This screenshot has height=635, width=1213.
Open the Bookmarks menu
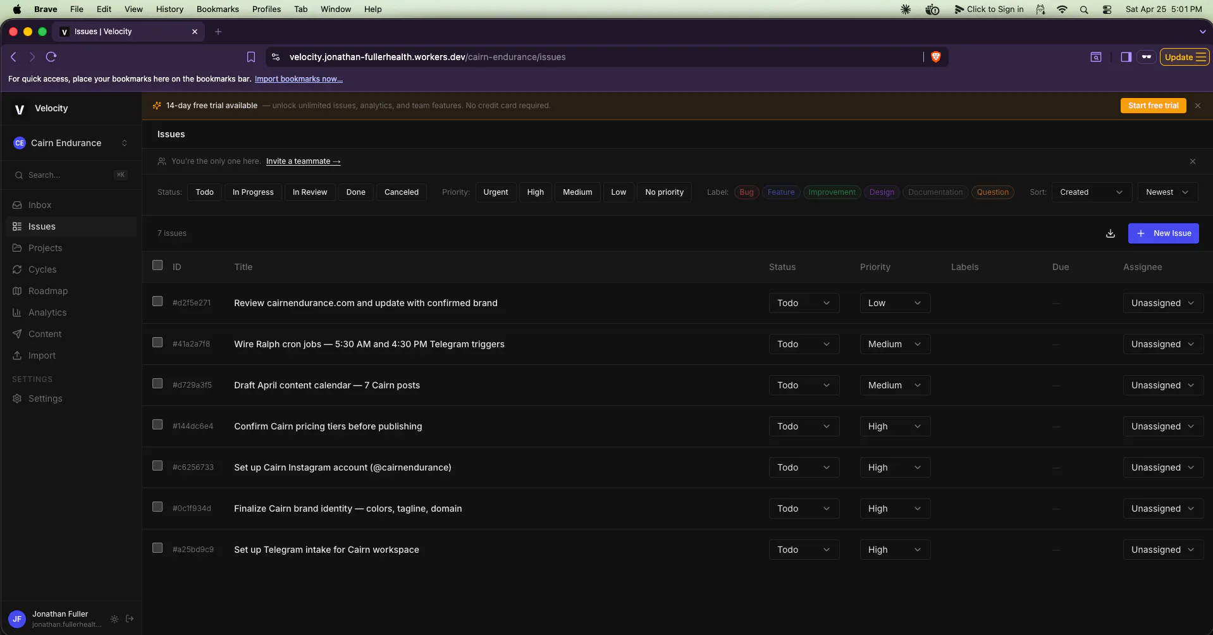click(218, 9)
